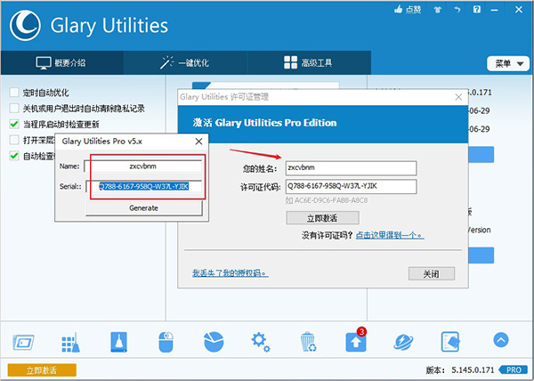534x381 pixels.
Task: Open the recycle bin uninstaller icon
Action: tap(308, 342)
